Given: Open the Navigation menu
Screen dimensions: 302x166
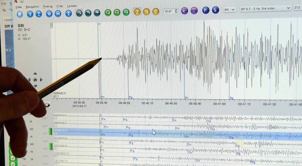Looking at the screenshot, I should [x=32, y=7].
